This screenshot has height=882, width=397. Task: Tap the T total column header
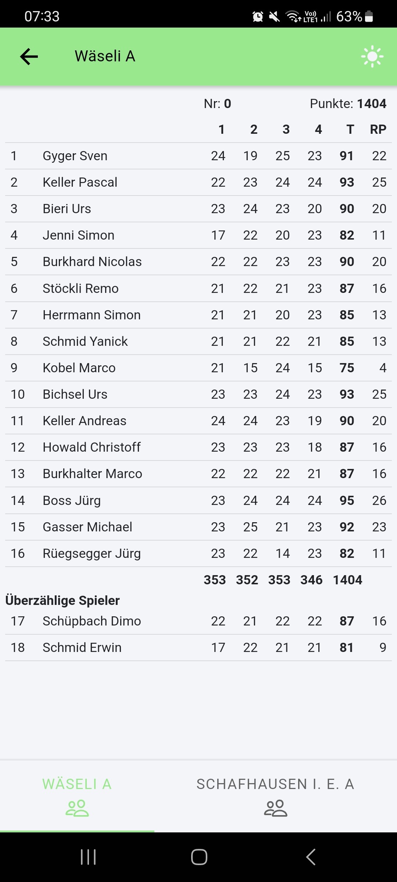point(350,129)
